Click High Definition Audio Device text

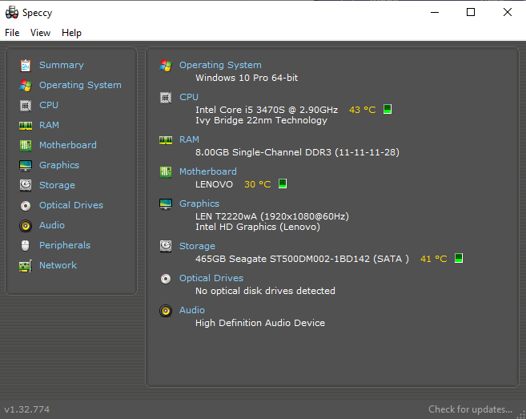pos(260,323)
